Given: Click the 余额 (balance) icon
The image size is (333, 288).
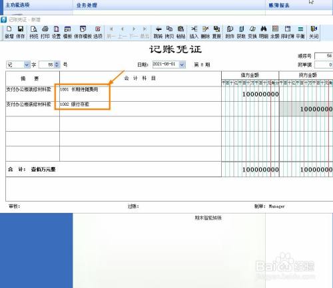Looking at the screenshot, I should point(275,29).
